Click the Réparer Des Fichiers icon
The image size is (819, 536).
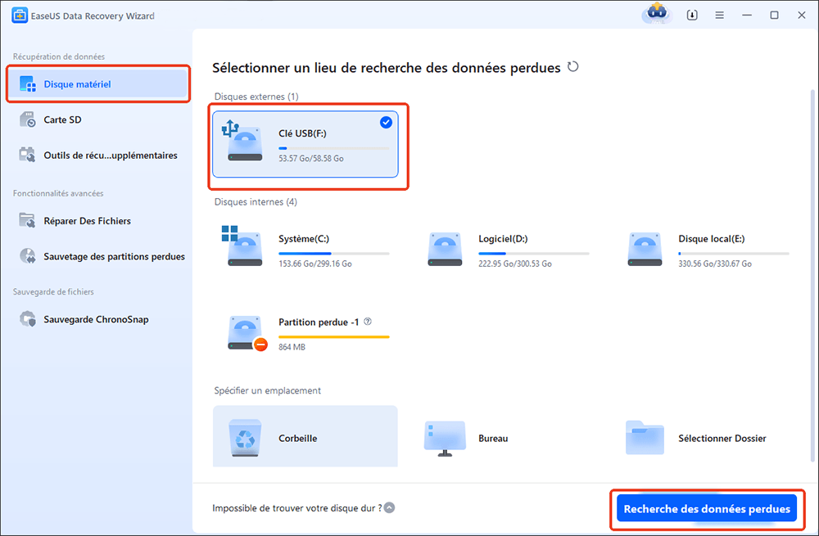(27, 221)
